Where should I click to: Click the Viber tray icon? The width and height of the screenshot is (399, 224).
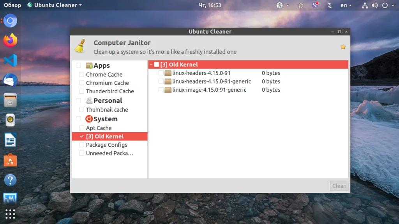coord(315,5)
